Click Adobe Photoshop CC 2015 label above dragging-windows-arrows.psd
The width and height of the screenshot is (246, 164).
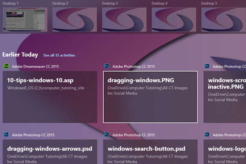click(33, 135)
